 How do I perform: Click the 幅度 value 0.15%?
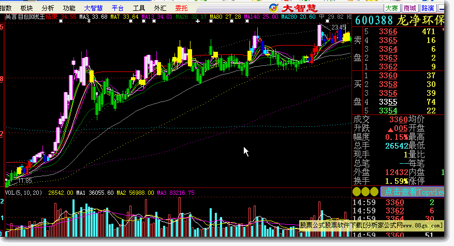[x=397, y=137]
